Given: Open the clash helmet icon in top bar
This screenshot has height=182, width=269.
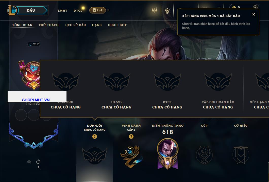Looking at the screenshot, I should tap(154, 11).
